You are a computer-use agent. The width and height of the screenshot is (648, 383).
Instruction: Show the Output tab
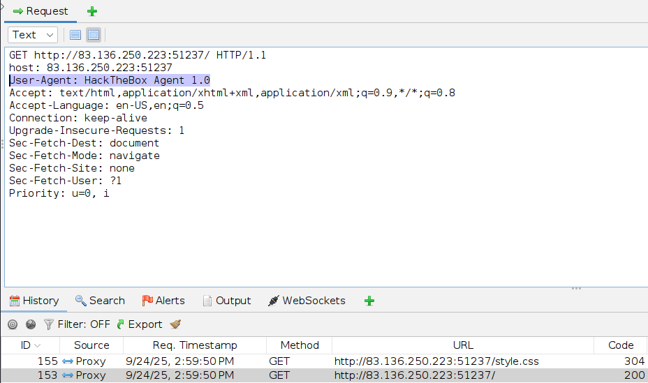tap(226, 301)
